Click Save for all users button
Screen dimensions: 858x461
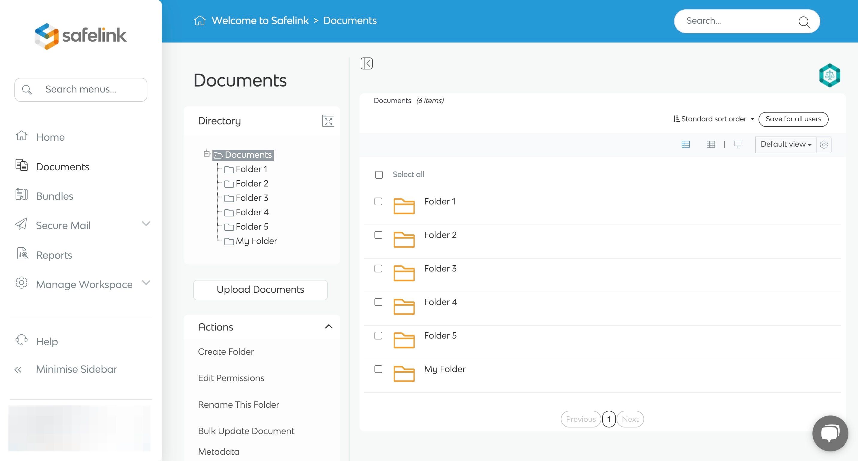coord(793,119)
